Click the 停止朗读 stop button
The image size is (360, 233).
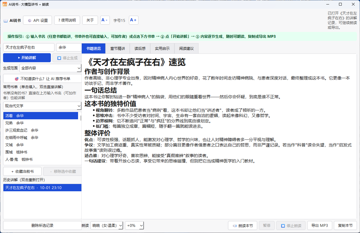[291, 225]
